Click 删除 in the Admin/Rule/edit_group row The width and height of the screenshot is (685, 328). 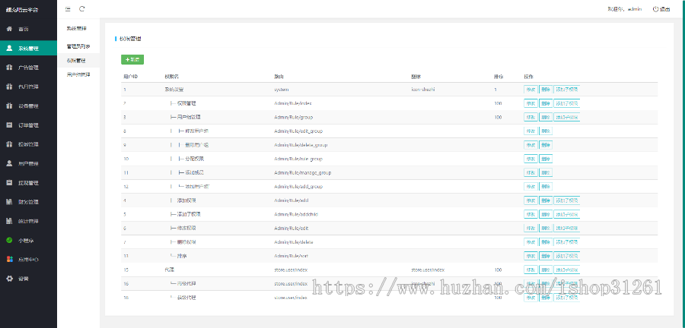tap(545, 131)
